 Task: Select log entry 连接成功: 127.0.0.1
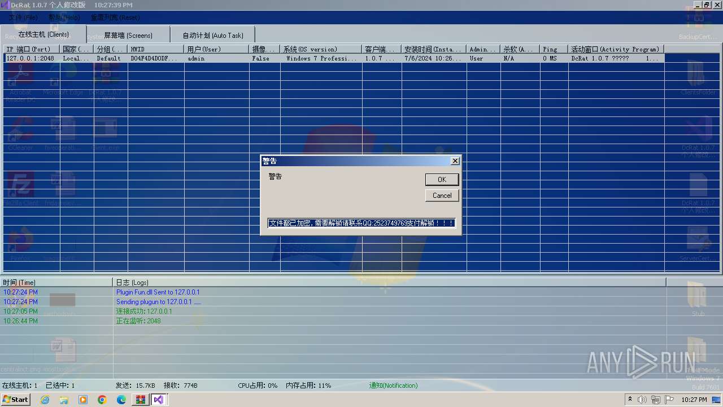click(x=144, y=311)
